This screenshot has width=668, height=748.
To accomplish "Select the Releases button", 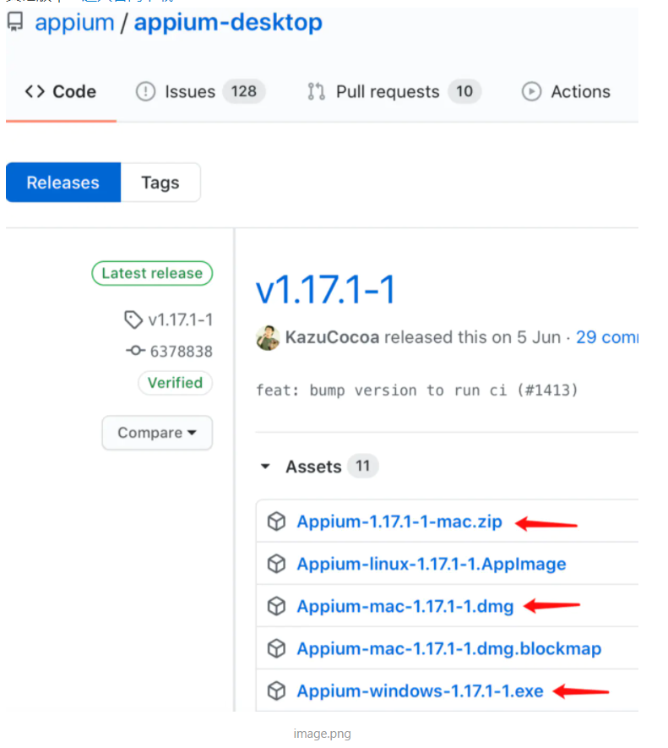I will click(x=63, y=183).
